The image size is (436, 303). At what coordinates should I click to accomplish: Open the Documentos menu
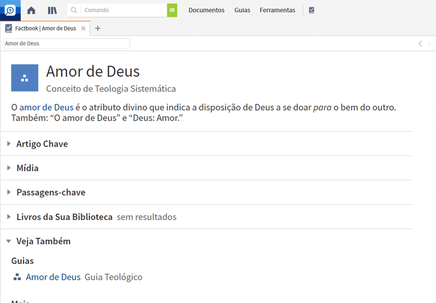point(206,10)
